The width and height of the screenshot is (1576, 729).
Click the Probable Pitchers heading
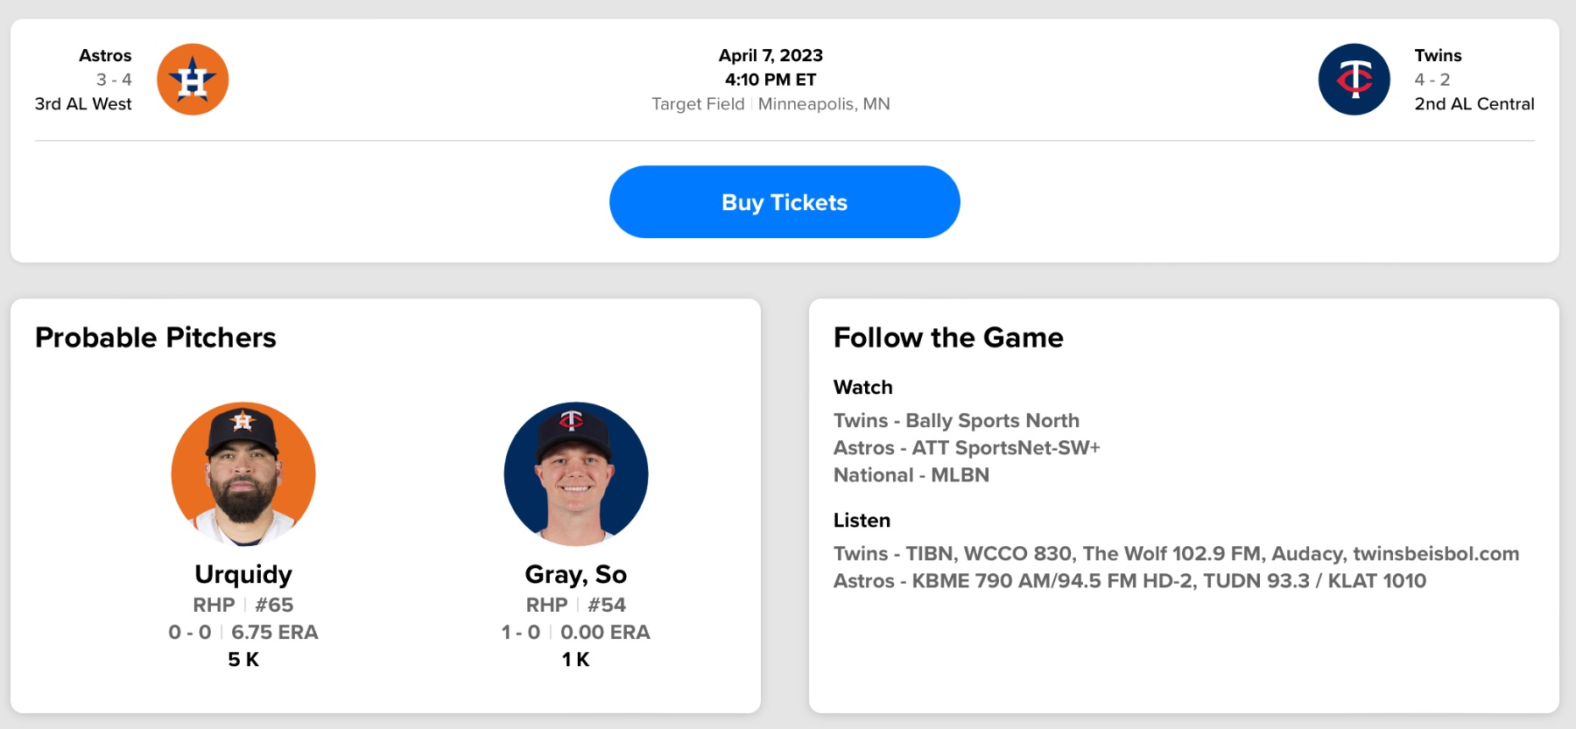156,338
